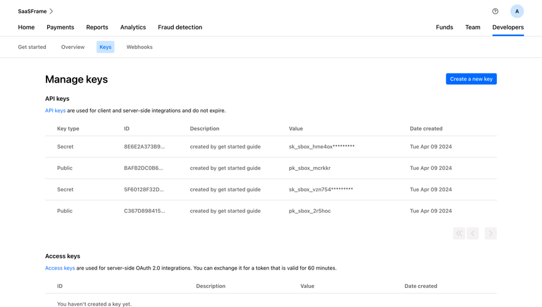Open the Fraud detection menu item

[180, 28]
